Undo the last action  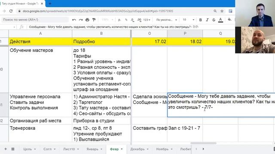point(74,20)
